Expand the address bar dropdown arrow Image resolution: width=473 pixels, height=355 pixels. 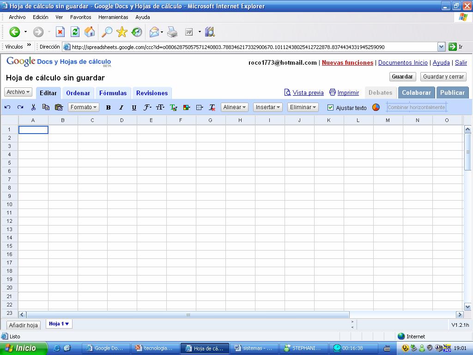(441, 47)
